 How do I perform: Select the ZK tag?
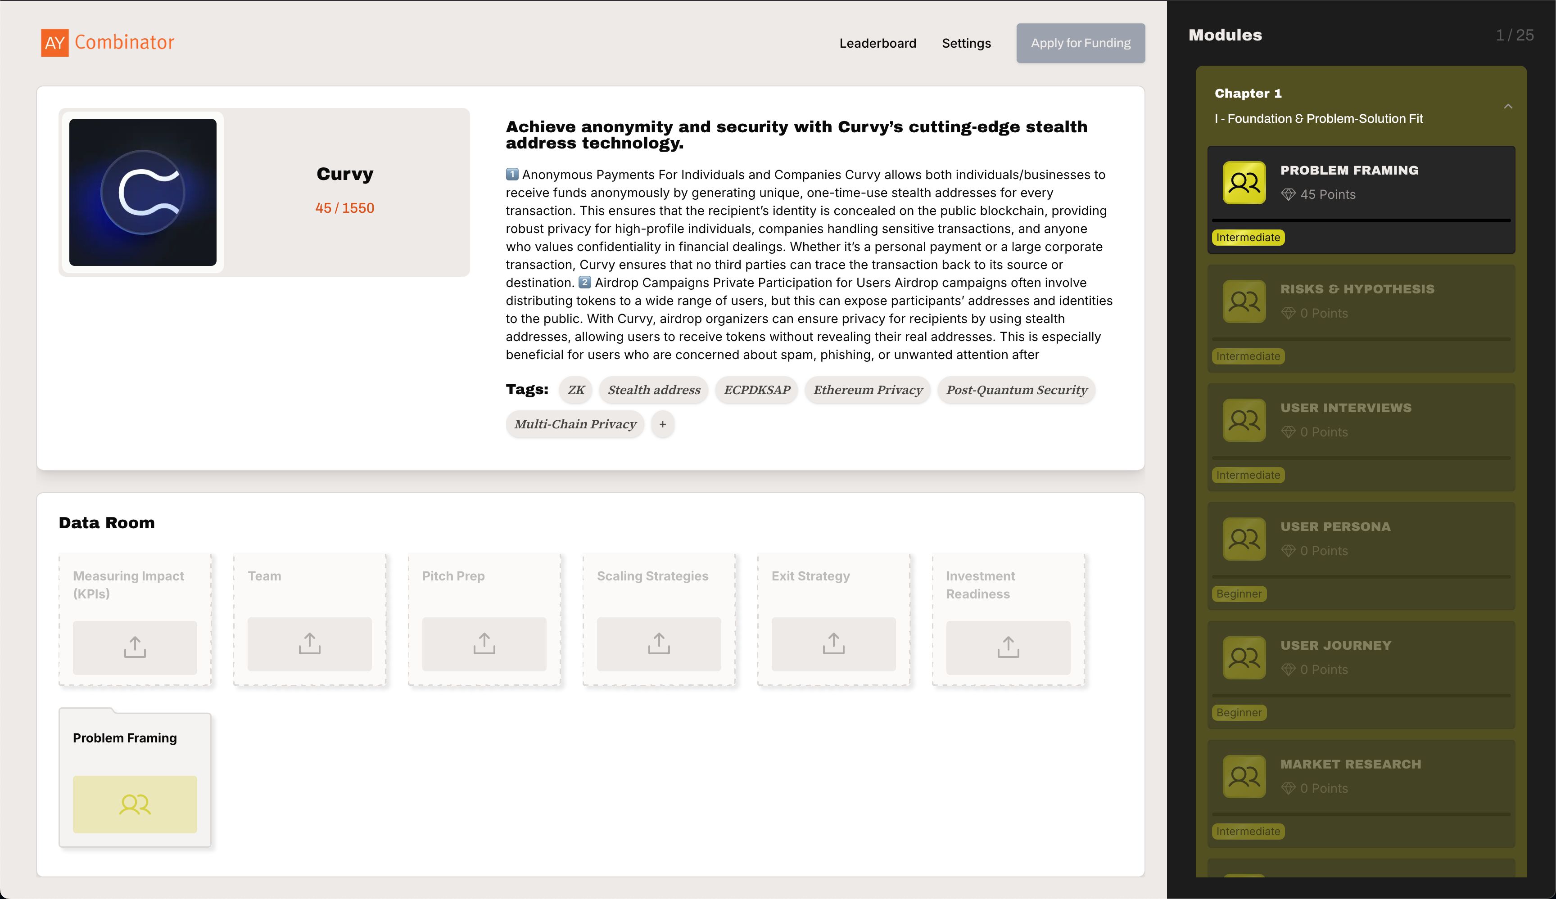click(575, 390)
